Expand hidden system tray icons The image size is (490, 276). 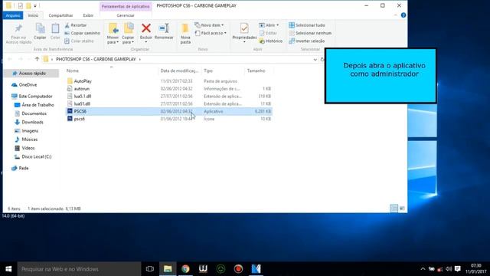coord(423,269)
